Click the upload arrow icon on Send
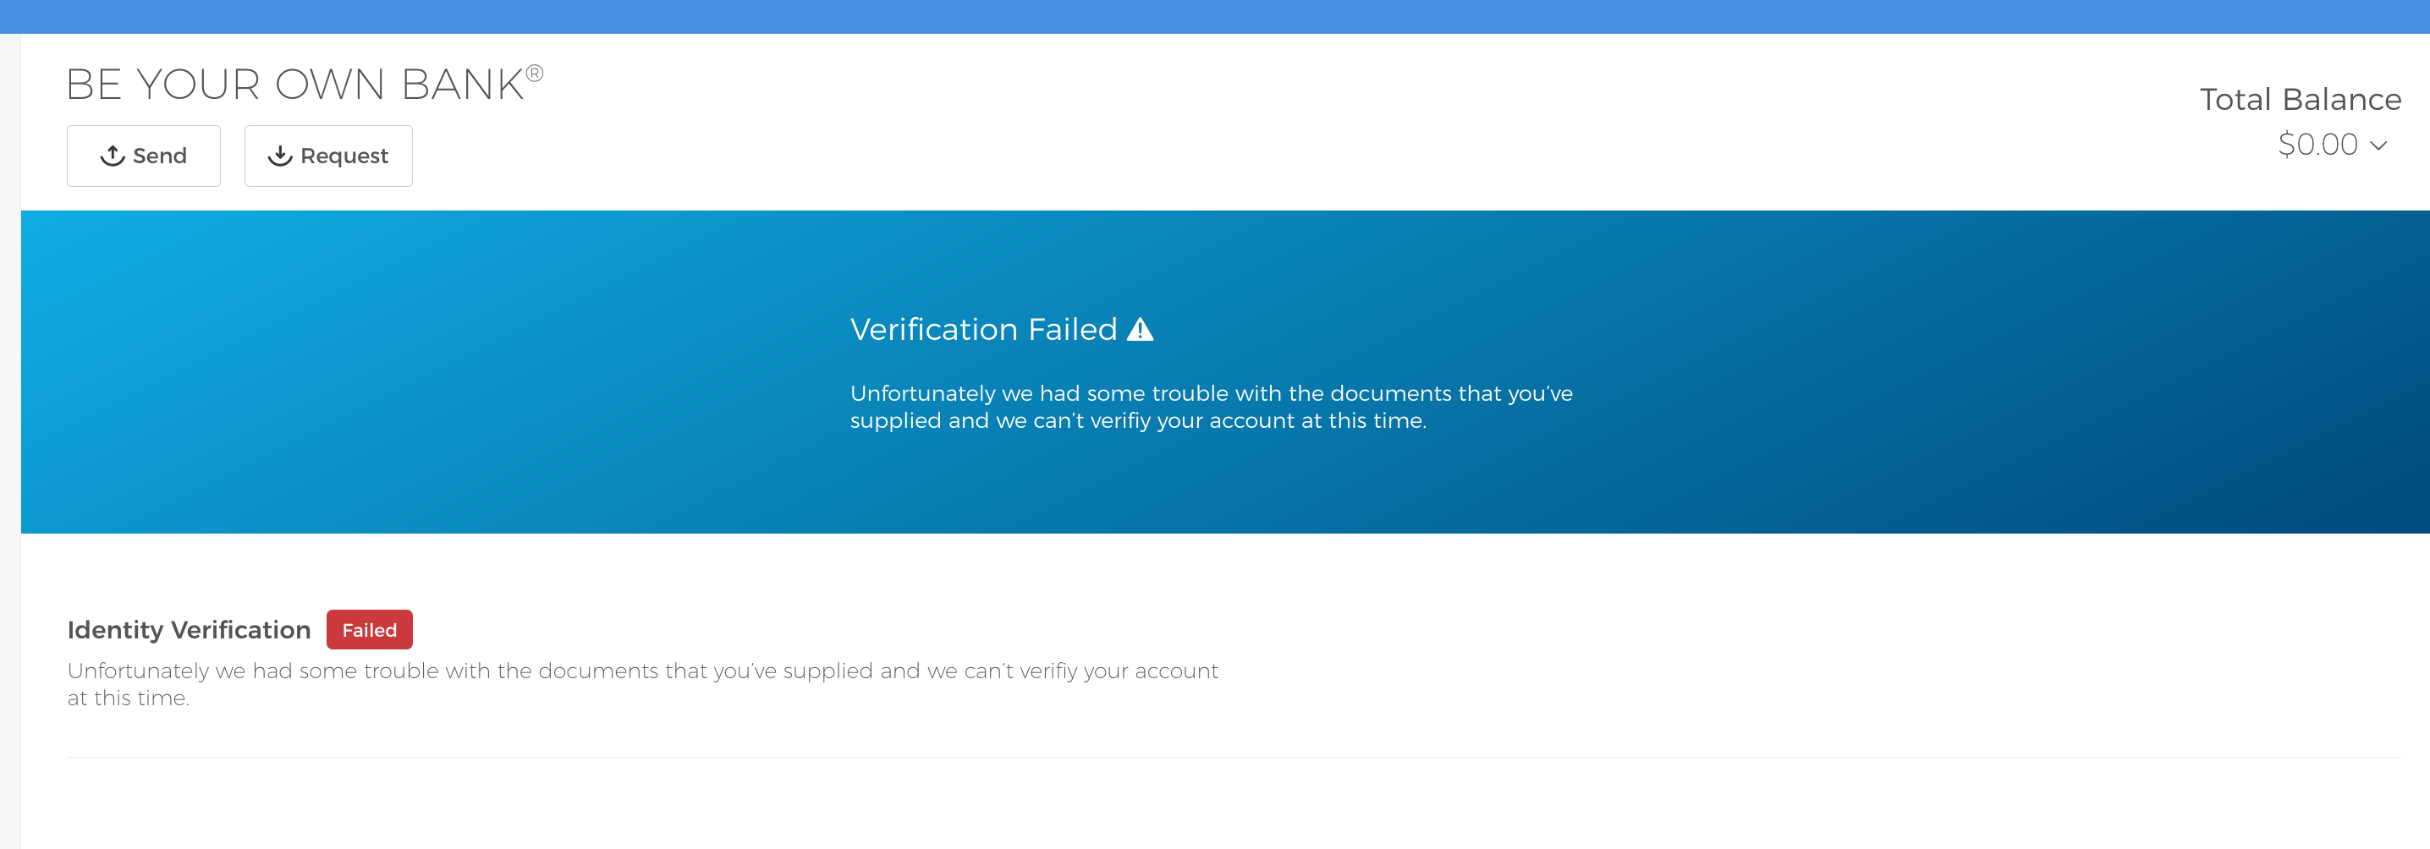This screenshot has height=849, width=2430. coord(113,156)
